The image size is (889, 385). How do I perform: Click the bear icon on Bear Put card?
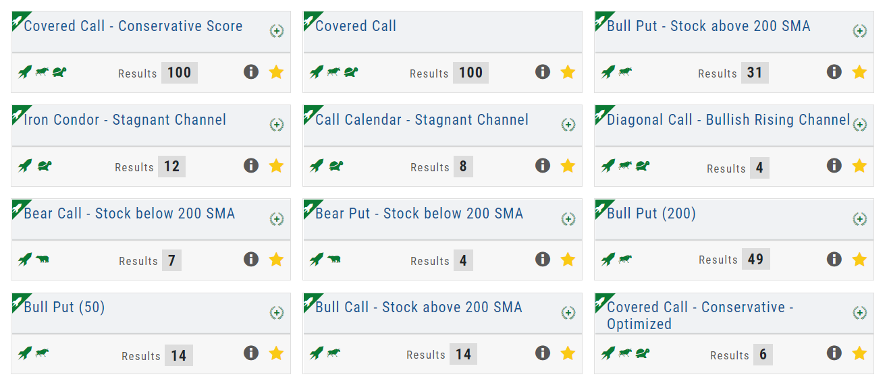(x=334, y=259)
